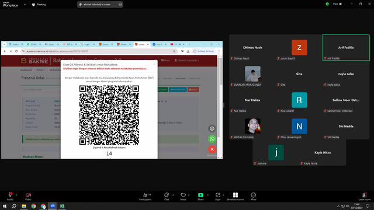Open the Windows Start menu
This screenshot has width=374, height=210.
pyautogui.click(x=5, y=206)
